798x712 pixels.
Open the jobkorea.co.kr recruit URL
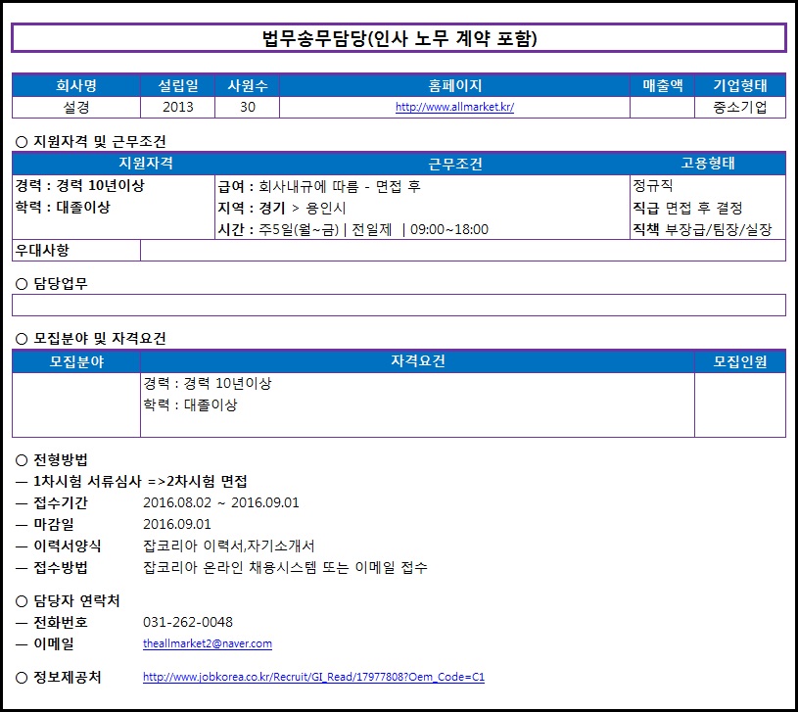coord(313,677)
